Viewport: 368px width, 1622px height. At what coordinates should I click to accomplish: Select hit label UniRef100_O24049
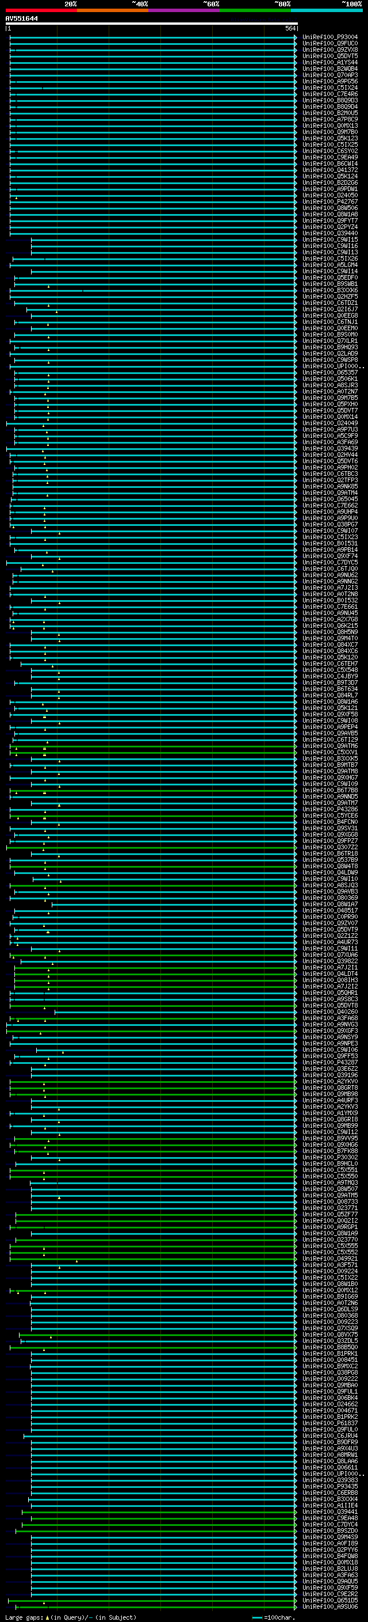click(330, 423)
